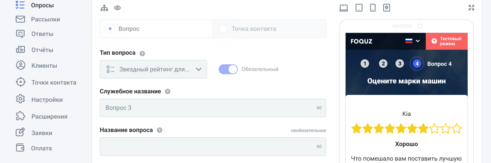Switch preview to mobile phone icon

pos(372,8)
